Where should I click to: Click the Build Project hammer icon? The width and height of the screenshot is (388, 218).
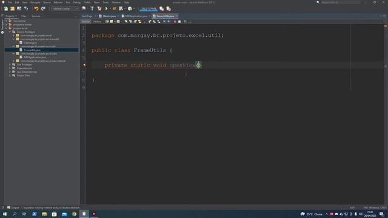click(92, 8)
